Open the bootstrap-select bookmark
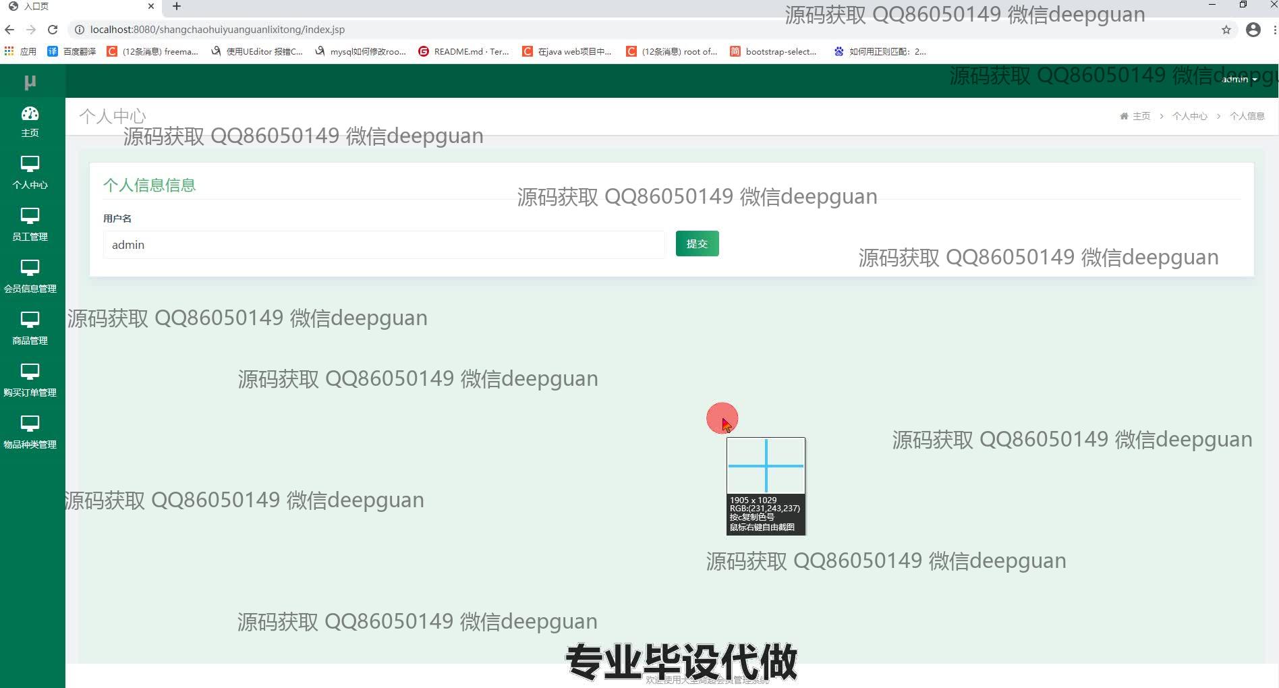Image resolution: width=1279 pixels, height=688 pixels. [x=773, y=51]
